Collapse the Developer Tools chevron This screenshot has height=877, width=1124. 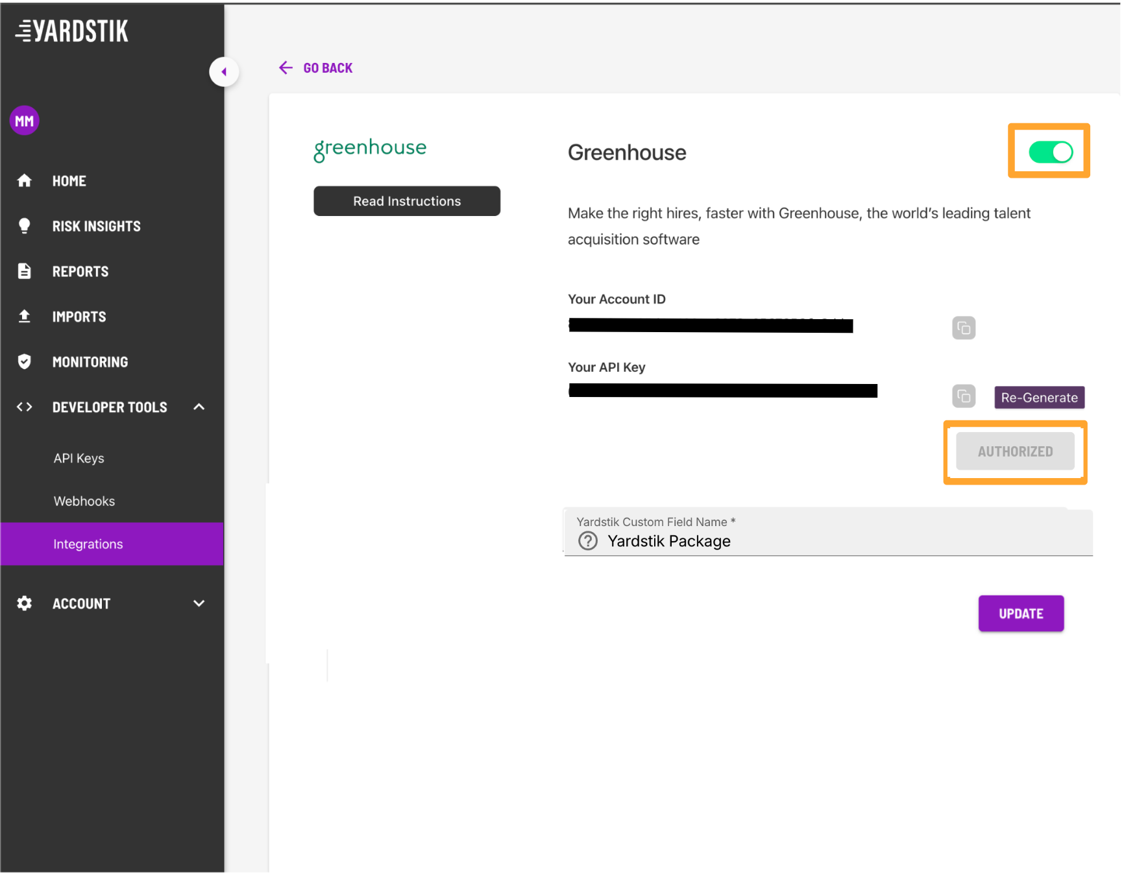199,407
